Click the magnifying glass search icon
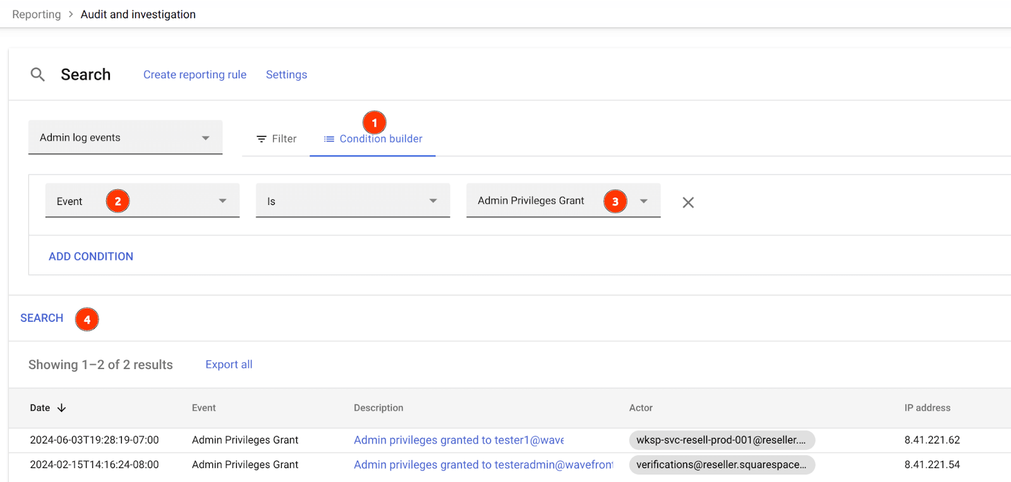Image resolution: width=1011 pixels, height=482 pixels. 37,74
